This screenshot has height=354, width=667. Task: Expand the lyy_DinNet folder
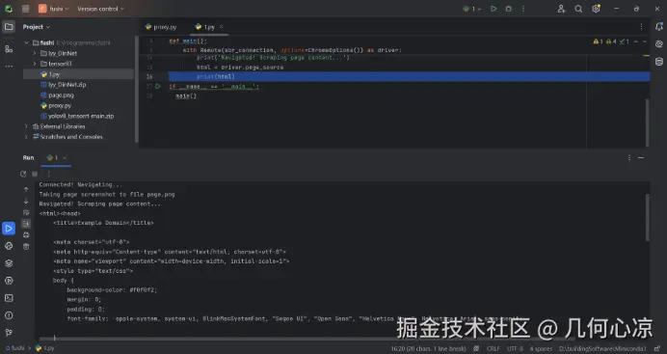(x=35, y=53)
